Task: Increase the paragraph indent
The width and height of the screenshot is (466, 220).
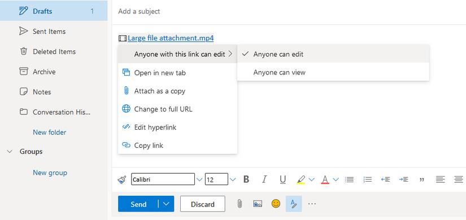Action: click(x=404, y=179)
